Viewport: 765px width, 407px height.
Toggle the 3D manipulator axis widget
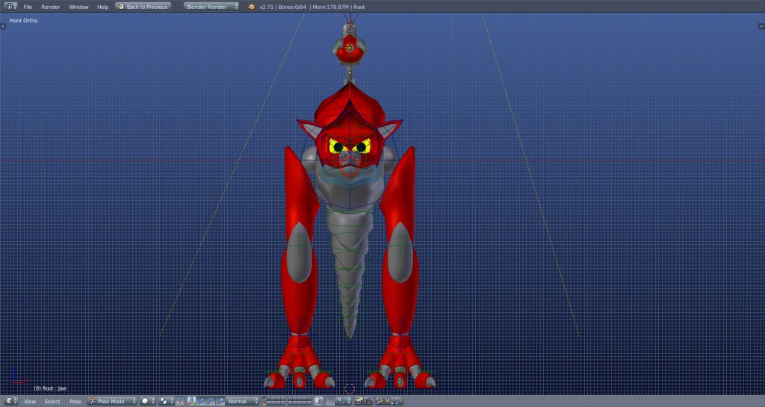[x=191, y=401]
